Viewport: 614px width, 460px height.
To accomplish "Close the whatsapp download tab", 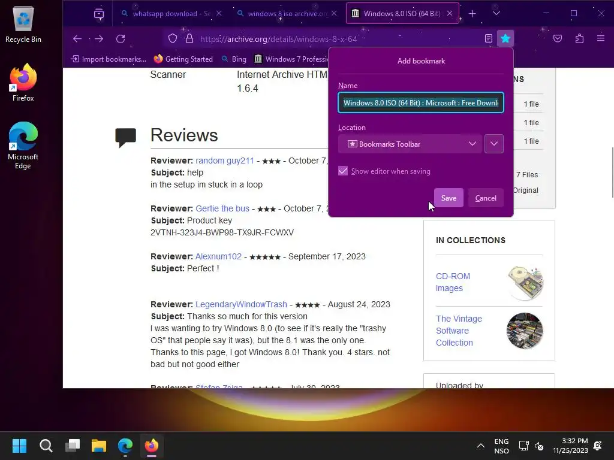I will [x=219, y=13].
